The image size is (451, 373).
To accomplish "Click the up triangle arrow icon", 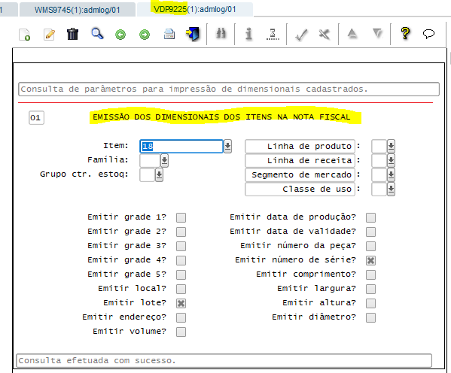I will [x=352, y=33].
